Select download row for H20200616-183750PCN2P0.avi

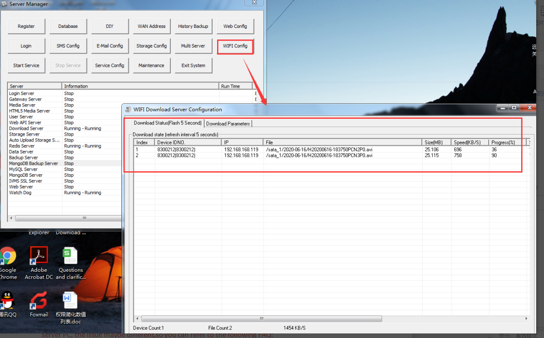[x=319, y=149]
